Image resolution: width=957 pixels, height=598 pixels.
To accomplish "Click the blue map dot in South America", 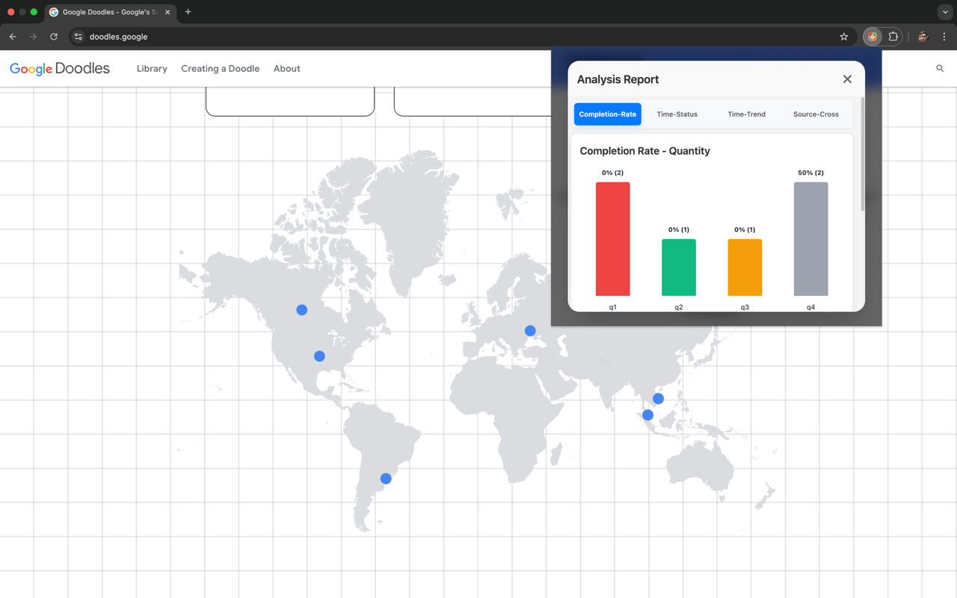I will tap(386, 478).
